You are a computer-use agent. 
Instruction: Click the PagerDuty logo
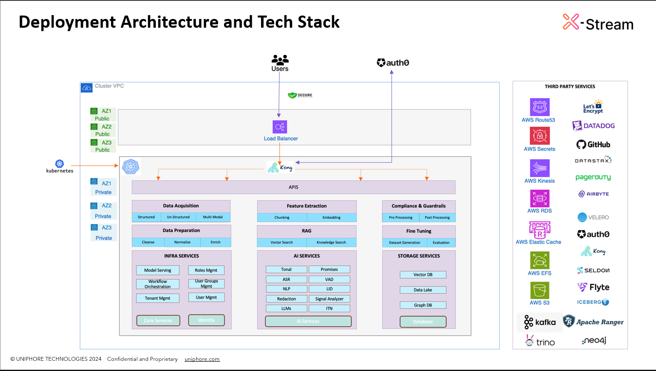[x=593, y=177]
